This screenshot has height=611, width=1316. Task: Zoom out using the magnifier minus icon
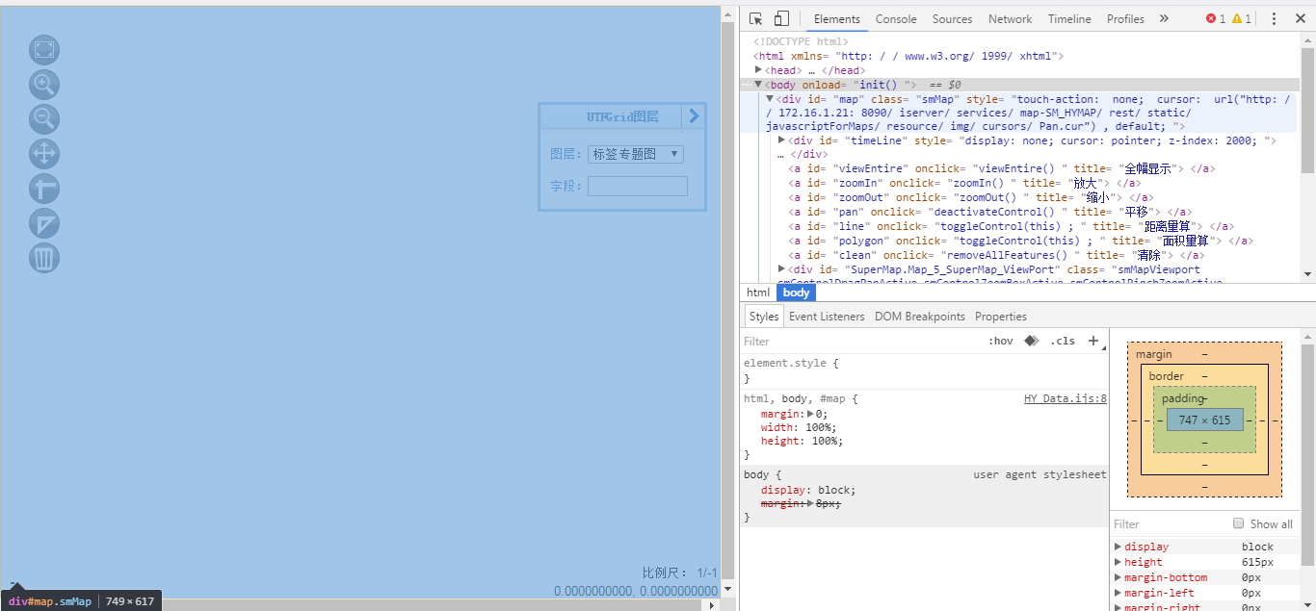44,119
